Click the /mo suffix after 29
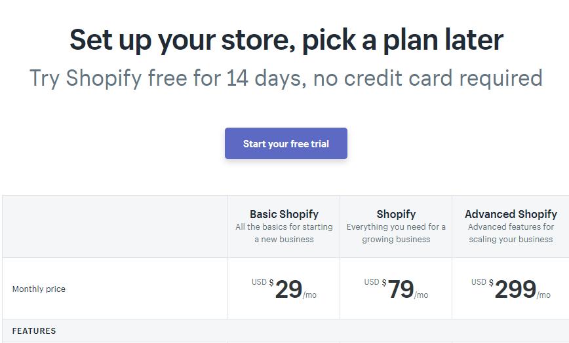569x343 pixels. pos(309,295)
